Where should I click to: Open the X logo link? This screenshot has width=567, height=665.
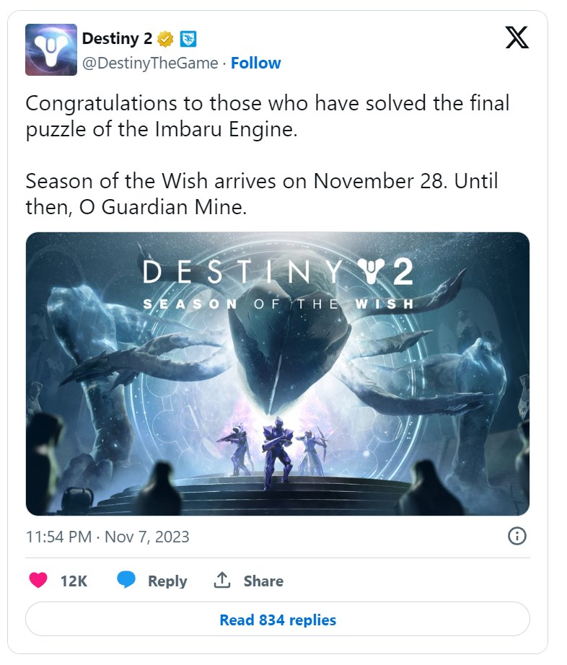point(517,38)
